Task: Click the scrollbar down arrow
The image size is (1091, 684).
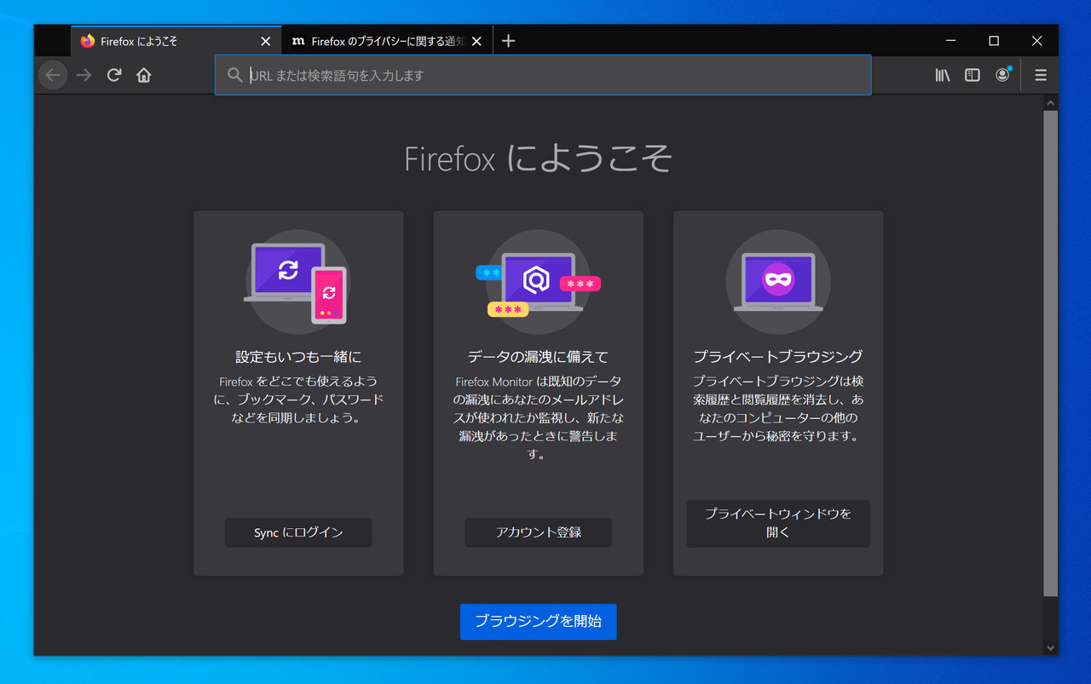Action: 1051,648
